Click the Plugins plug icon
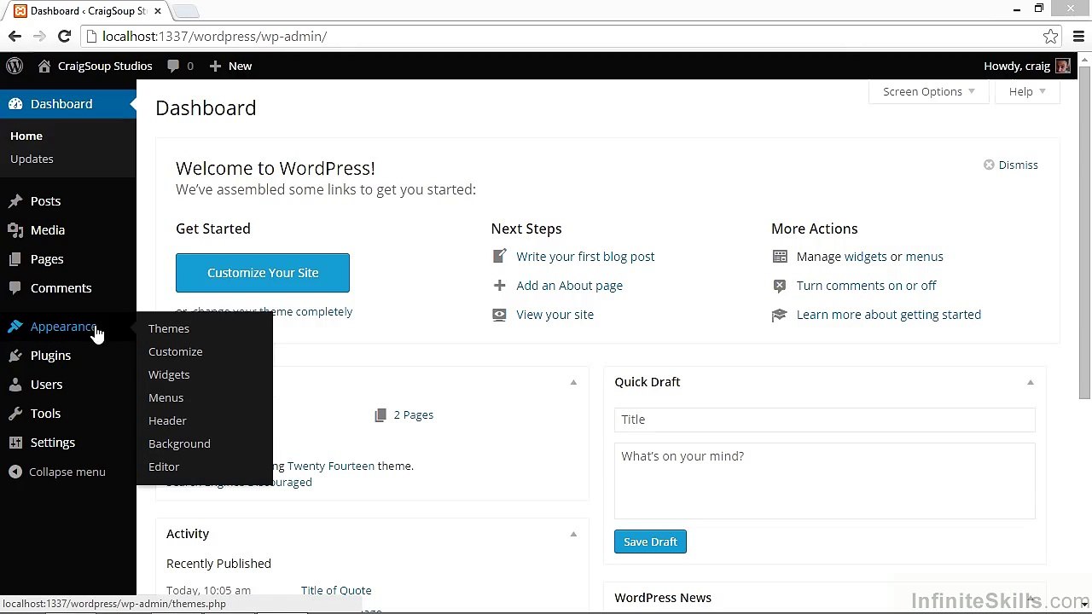The width and height of the screenshot is (1092, 614). click(15, 356)
